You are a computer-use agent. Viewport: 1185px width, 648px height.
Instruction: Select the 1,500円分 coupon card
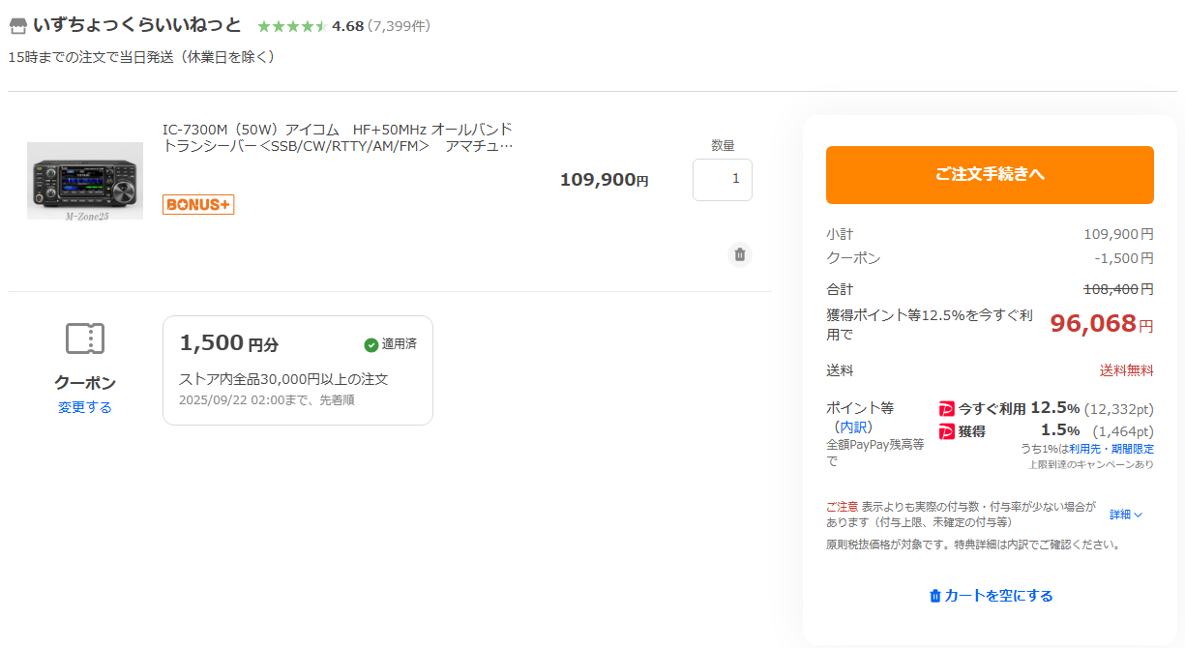(298, 370)
